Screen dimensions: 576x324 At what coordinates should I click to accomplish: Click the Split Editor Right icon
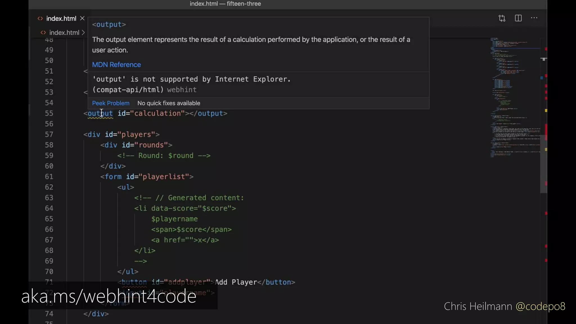tap(518, 18)
